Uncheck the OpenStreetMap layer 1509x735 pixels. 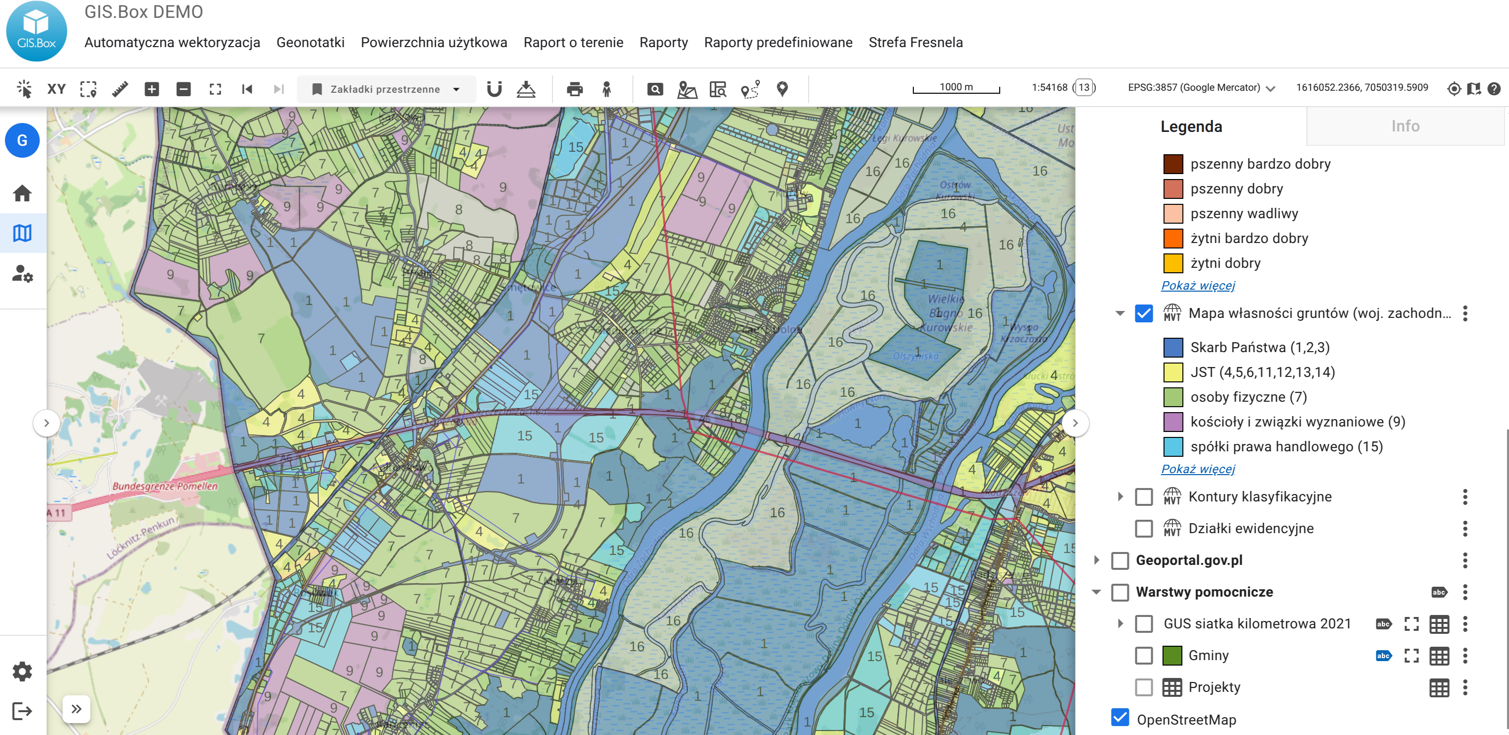(x=1119, y=718)
